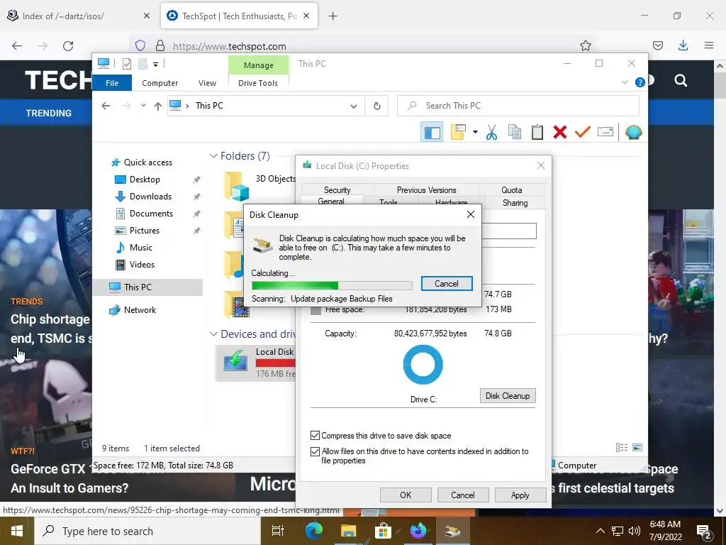Click the breadcrumb arrow before This PC

coord(187,106)
